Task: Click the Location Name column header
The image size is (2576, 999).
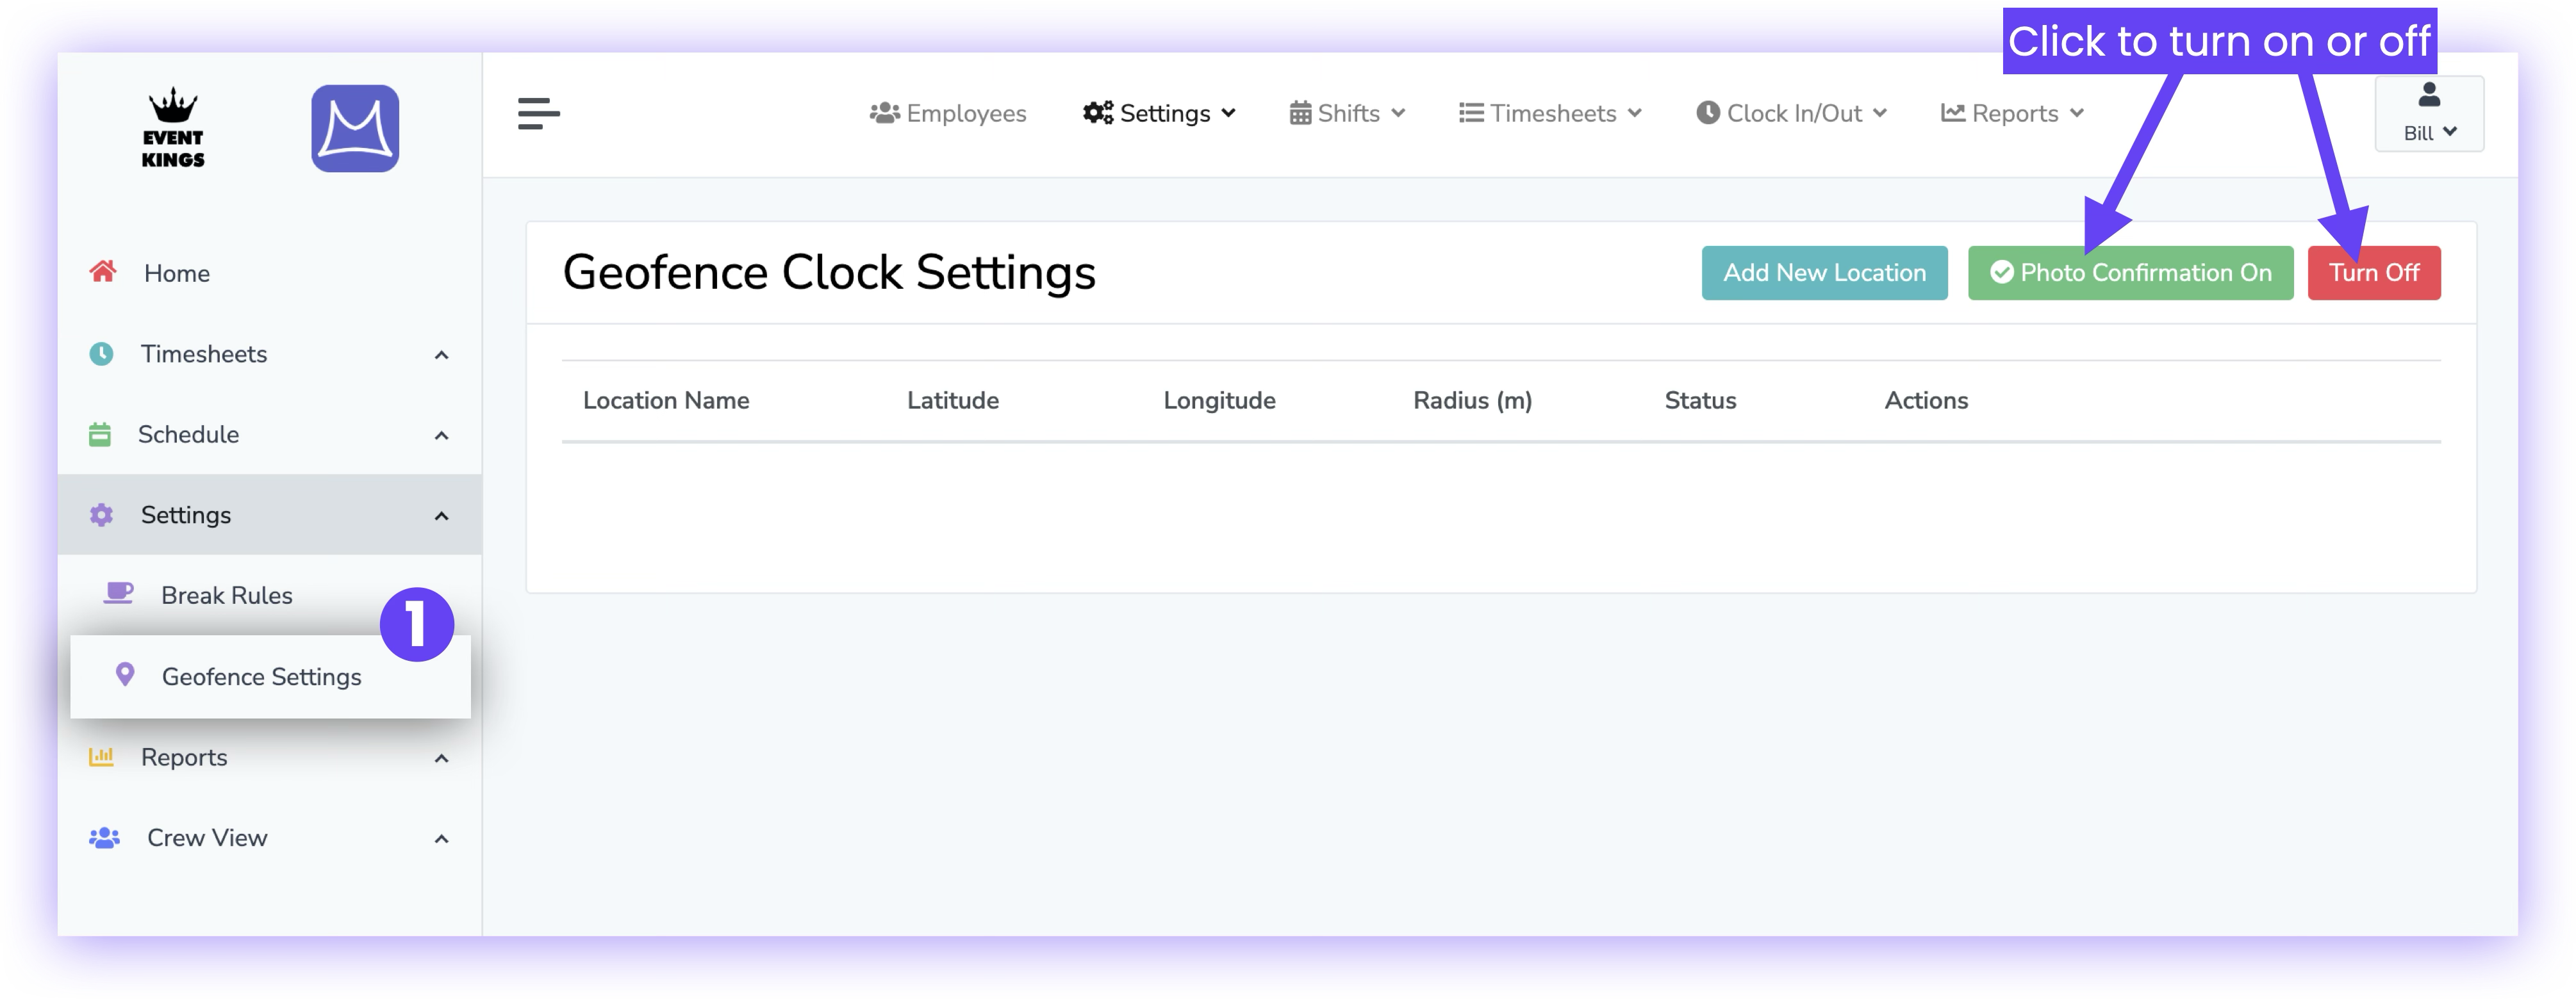Action: click(x=666, y=400)
